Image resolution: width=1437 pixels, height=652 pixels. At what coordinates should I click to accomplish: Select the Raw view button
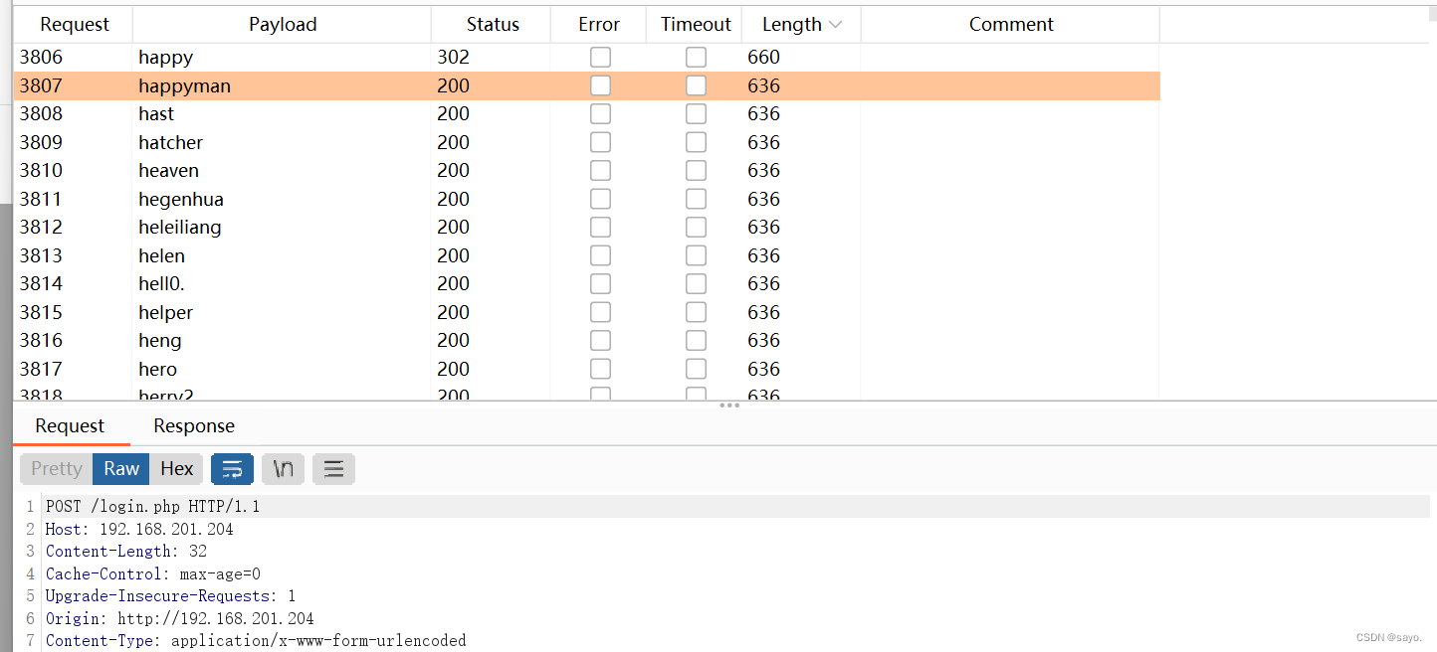pos(121,468)
